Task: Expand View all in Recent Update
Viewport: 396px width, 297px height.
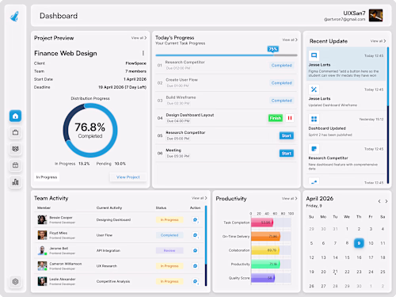Action: (x=378, y=41)
